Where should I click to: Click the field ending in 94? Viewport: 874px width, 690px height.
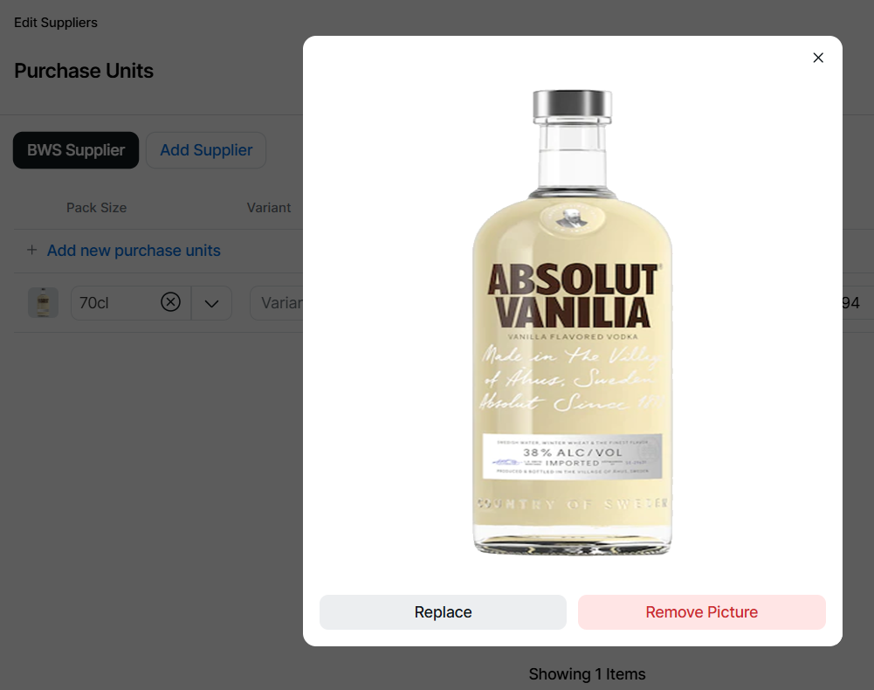(849, 303)
